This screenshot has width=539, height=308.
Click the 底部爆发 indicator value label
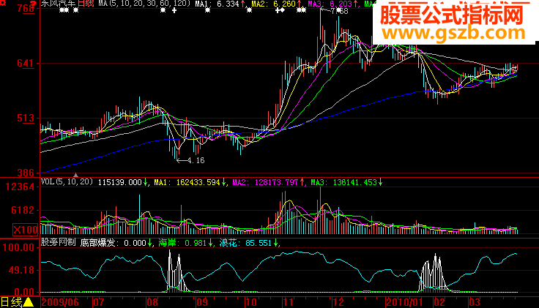(x=97, y=243)
